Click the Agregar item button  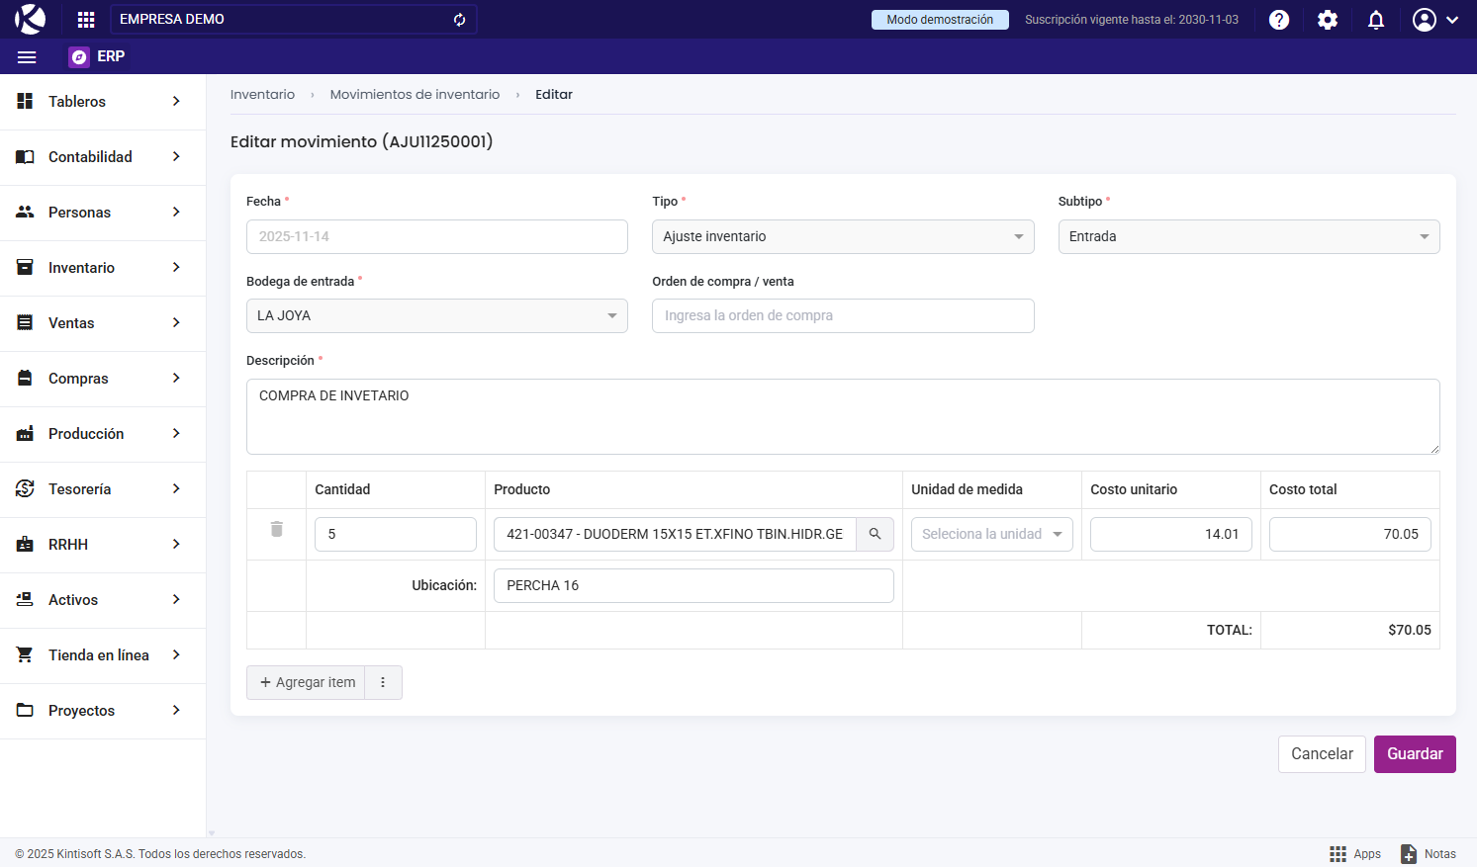click(307, 683)
